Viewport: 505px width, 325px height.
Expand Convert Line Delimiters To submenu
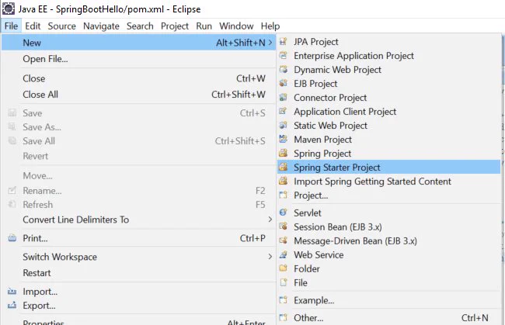pyautogui.click(x=270, y=220)
